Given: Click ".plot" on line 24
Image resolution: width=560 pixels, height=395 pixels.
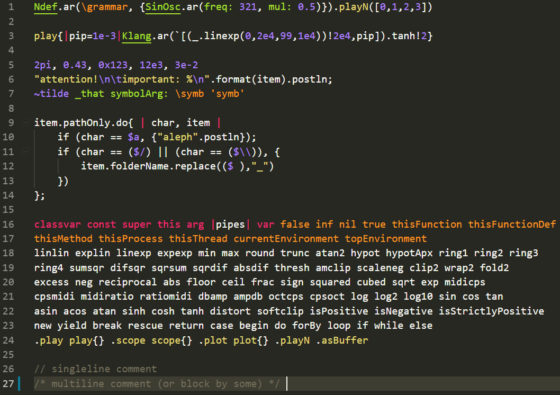Looking at the screenshot, I should (x=213, y=340).
